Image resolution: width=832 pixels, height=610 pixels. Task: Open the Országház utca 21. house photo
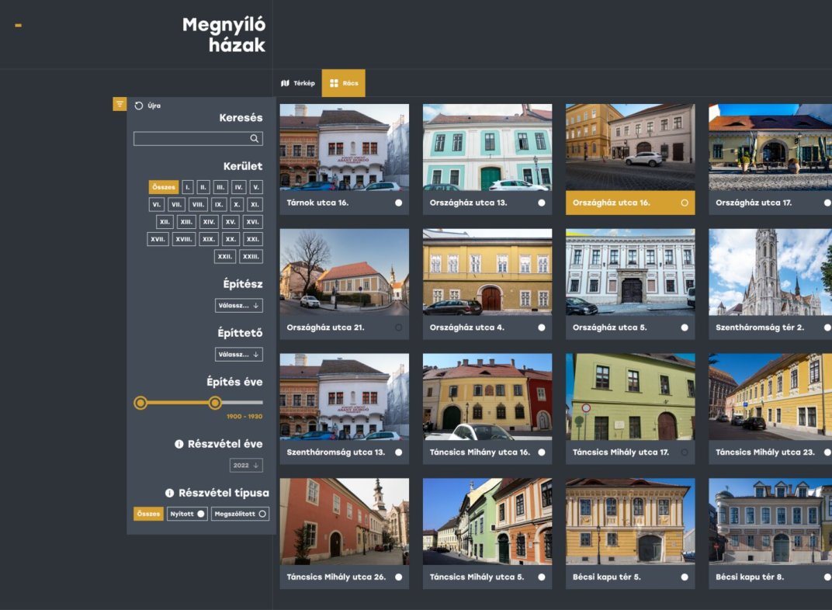pos(345,272)
